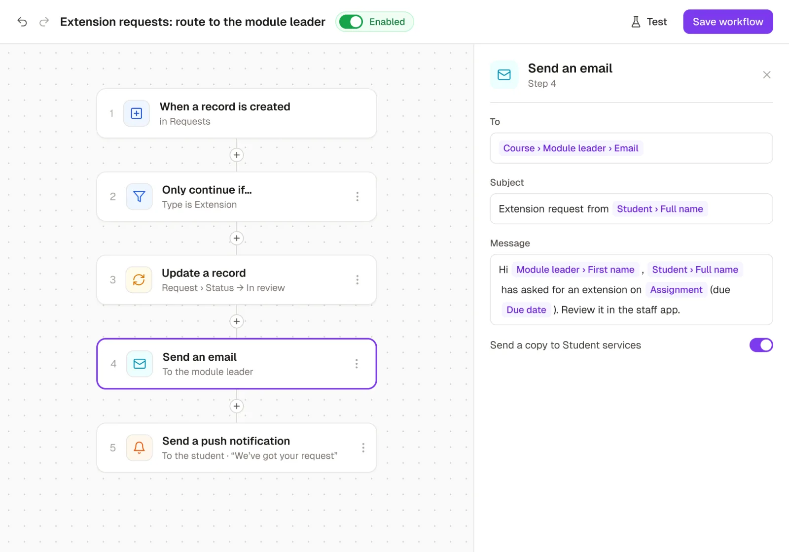Insert step below Update a record
The image size is (789, 552).
pos(237,321)
